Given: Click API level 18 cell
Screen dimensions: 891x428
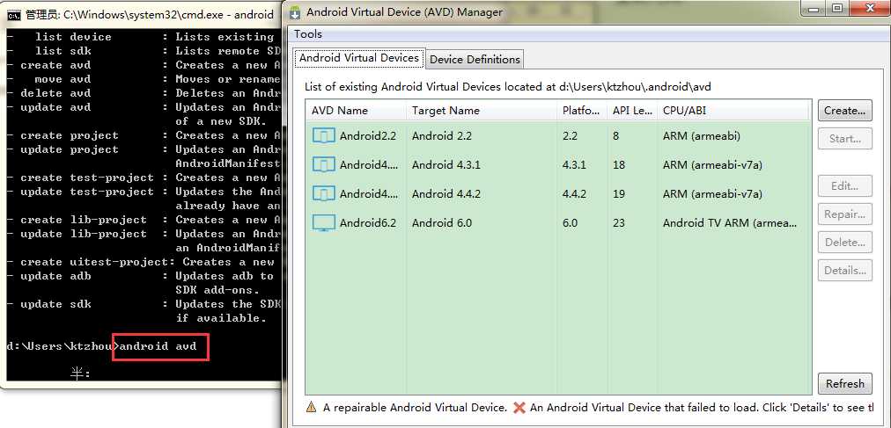Looking at the screenshot, I should coord(619,165).
